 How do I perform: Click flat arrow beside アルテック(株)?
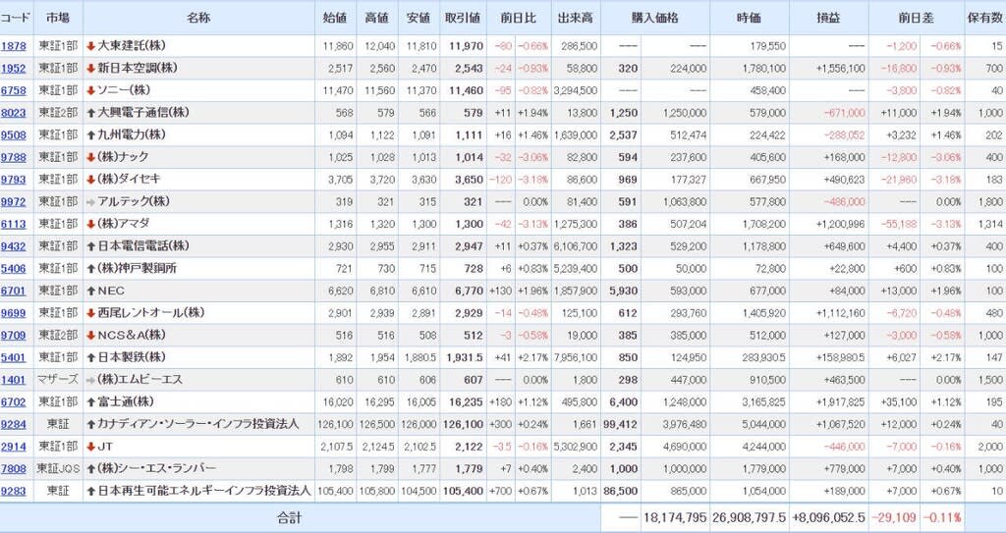[x=90, y=202]
